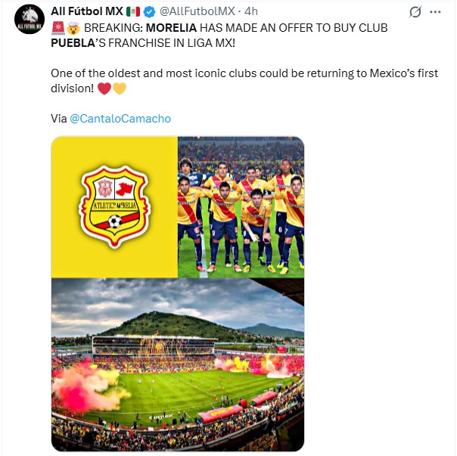Image resolution: width=457 pixels, height=456 pixels.
Task: Click the red heart emoji
Action: pos(104,88)
